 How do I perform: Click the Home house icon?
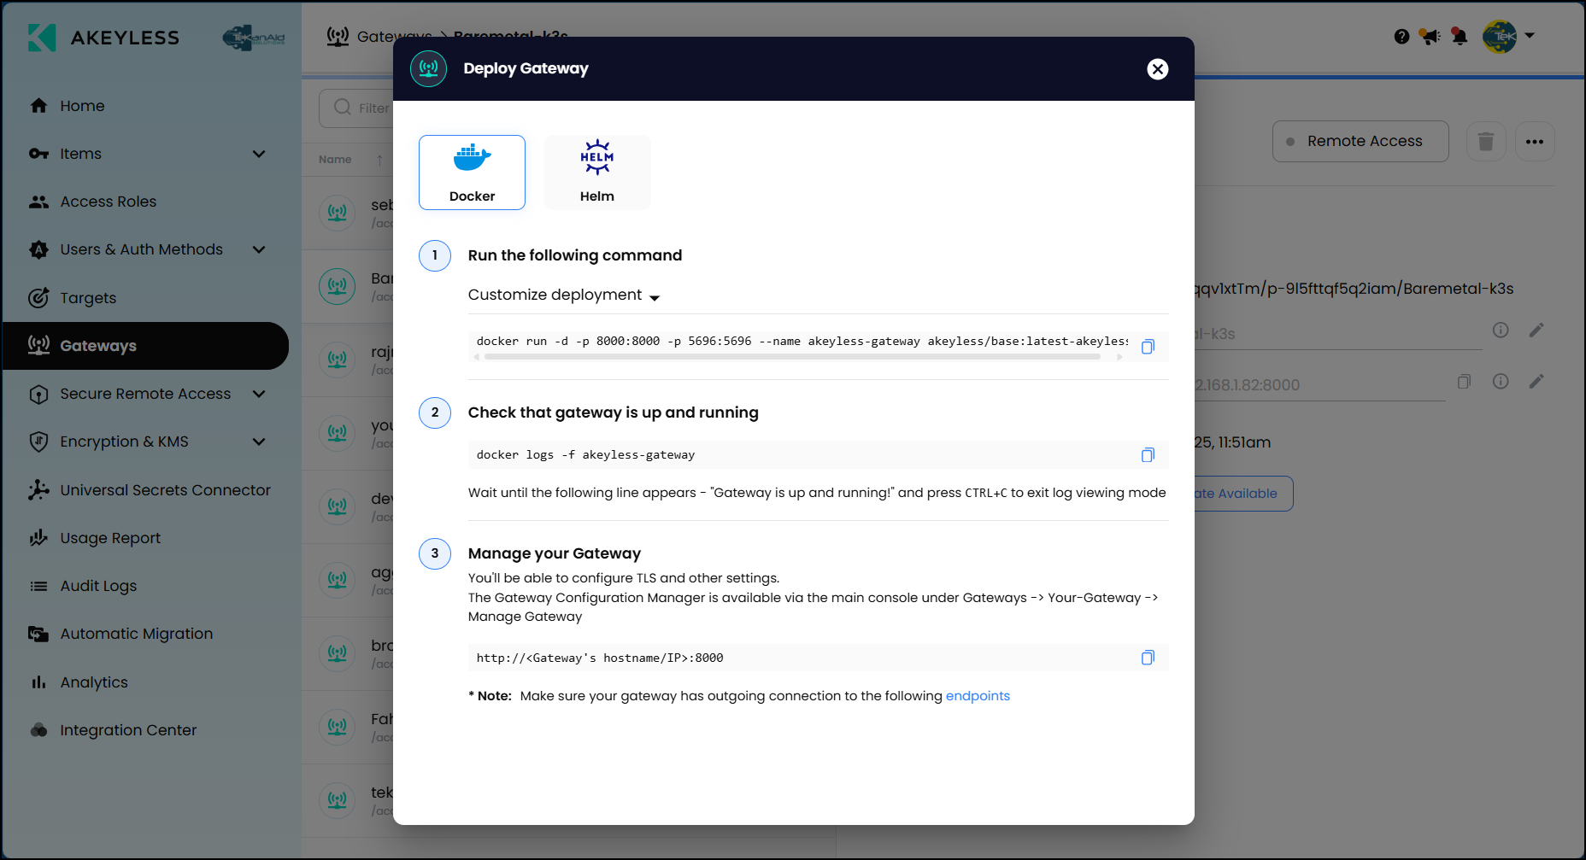point(38,106)
